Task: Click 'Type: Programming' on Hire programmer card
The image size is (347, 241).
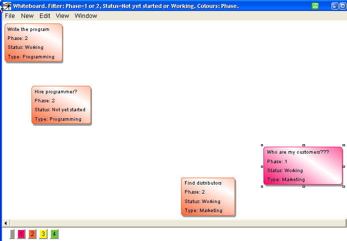Action: point(58,119)
